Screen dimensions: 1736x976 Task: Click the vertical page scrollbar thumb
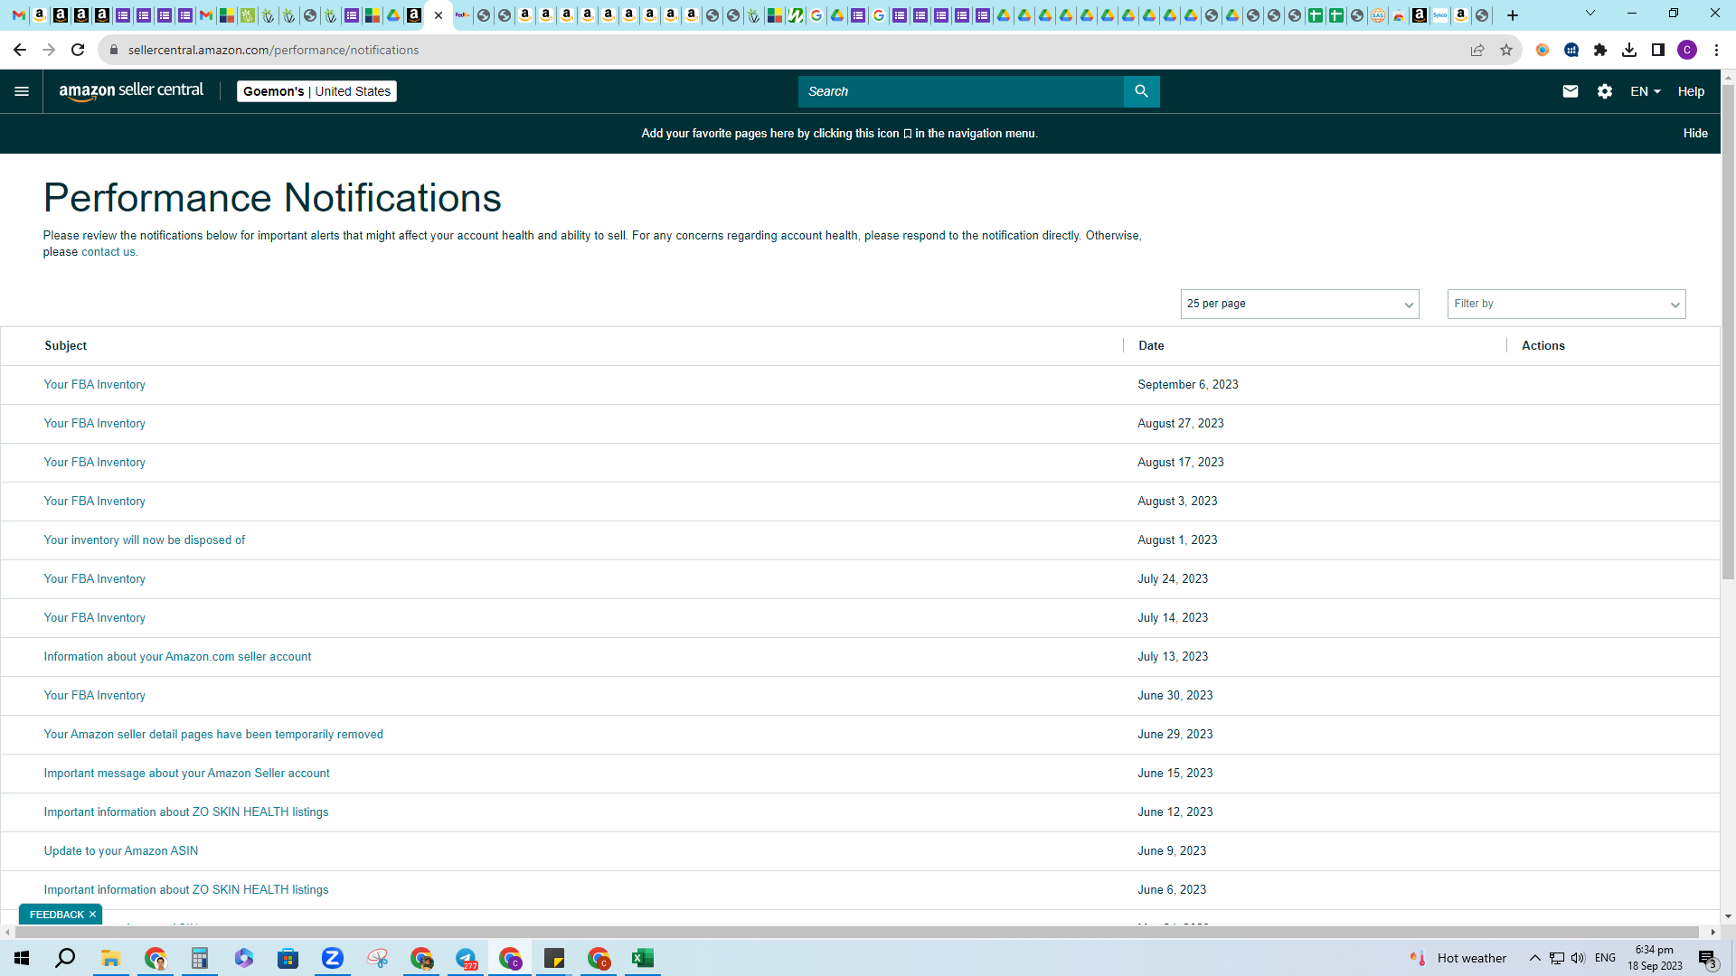click(1728, 332)
